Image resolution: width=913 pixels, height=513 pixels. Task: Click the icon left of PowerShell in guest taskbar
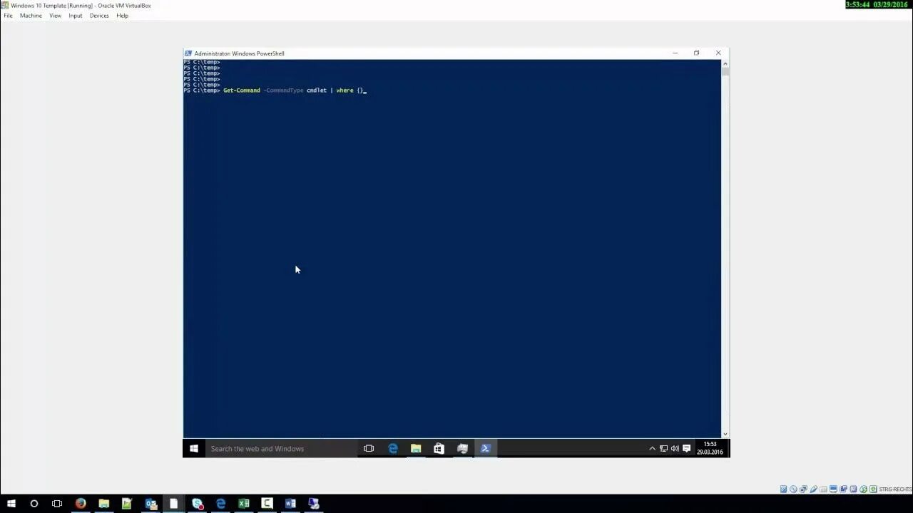[x=462, y=448]
